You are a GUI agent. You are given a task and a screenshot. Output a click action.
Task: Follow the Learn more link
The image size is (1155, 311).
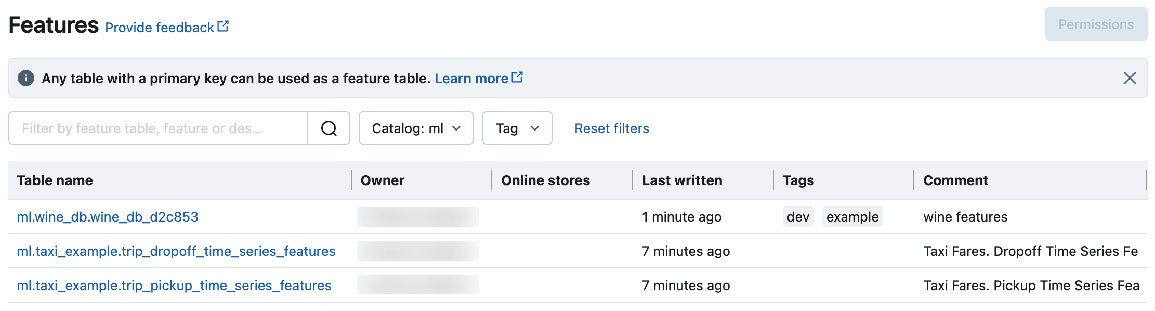471,79
